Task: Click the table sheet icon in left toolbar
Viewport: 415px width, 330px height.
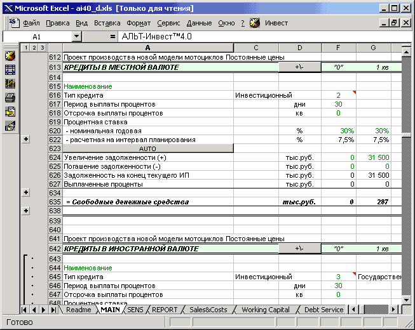Action: point(10,70)
